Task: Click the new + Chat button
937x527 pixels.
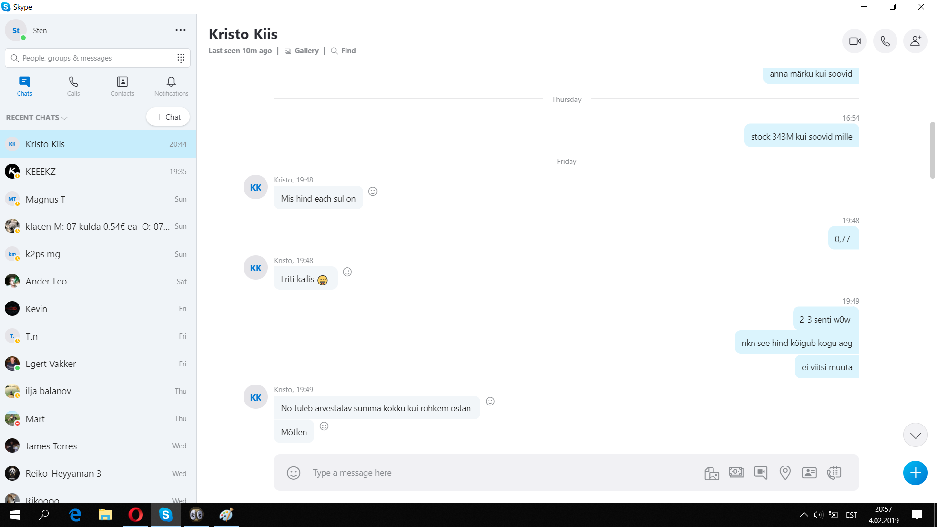Action: tap(168, 117)
